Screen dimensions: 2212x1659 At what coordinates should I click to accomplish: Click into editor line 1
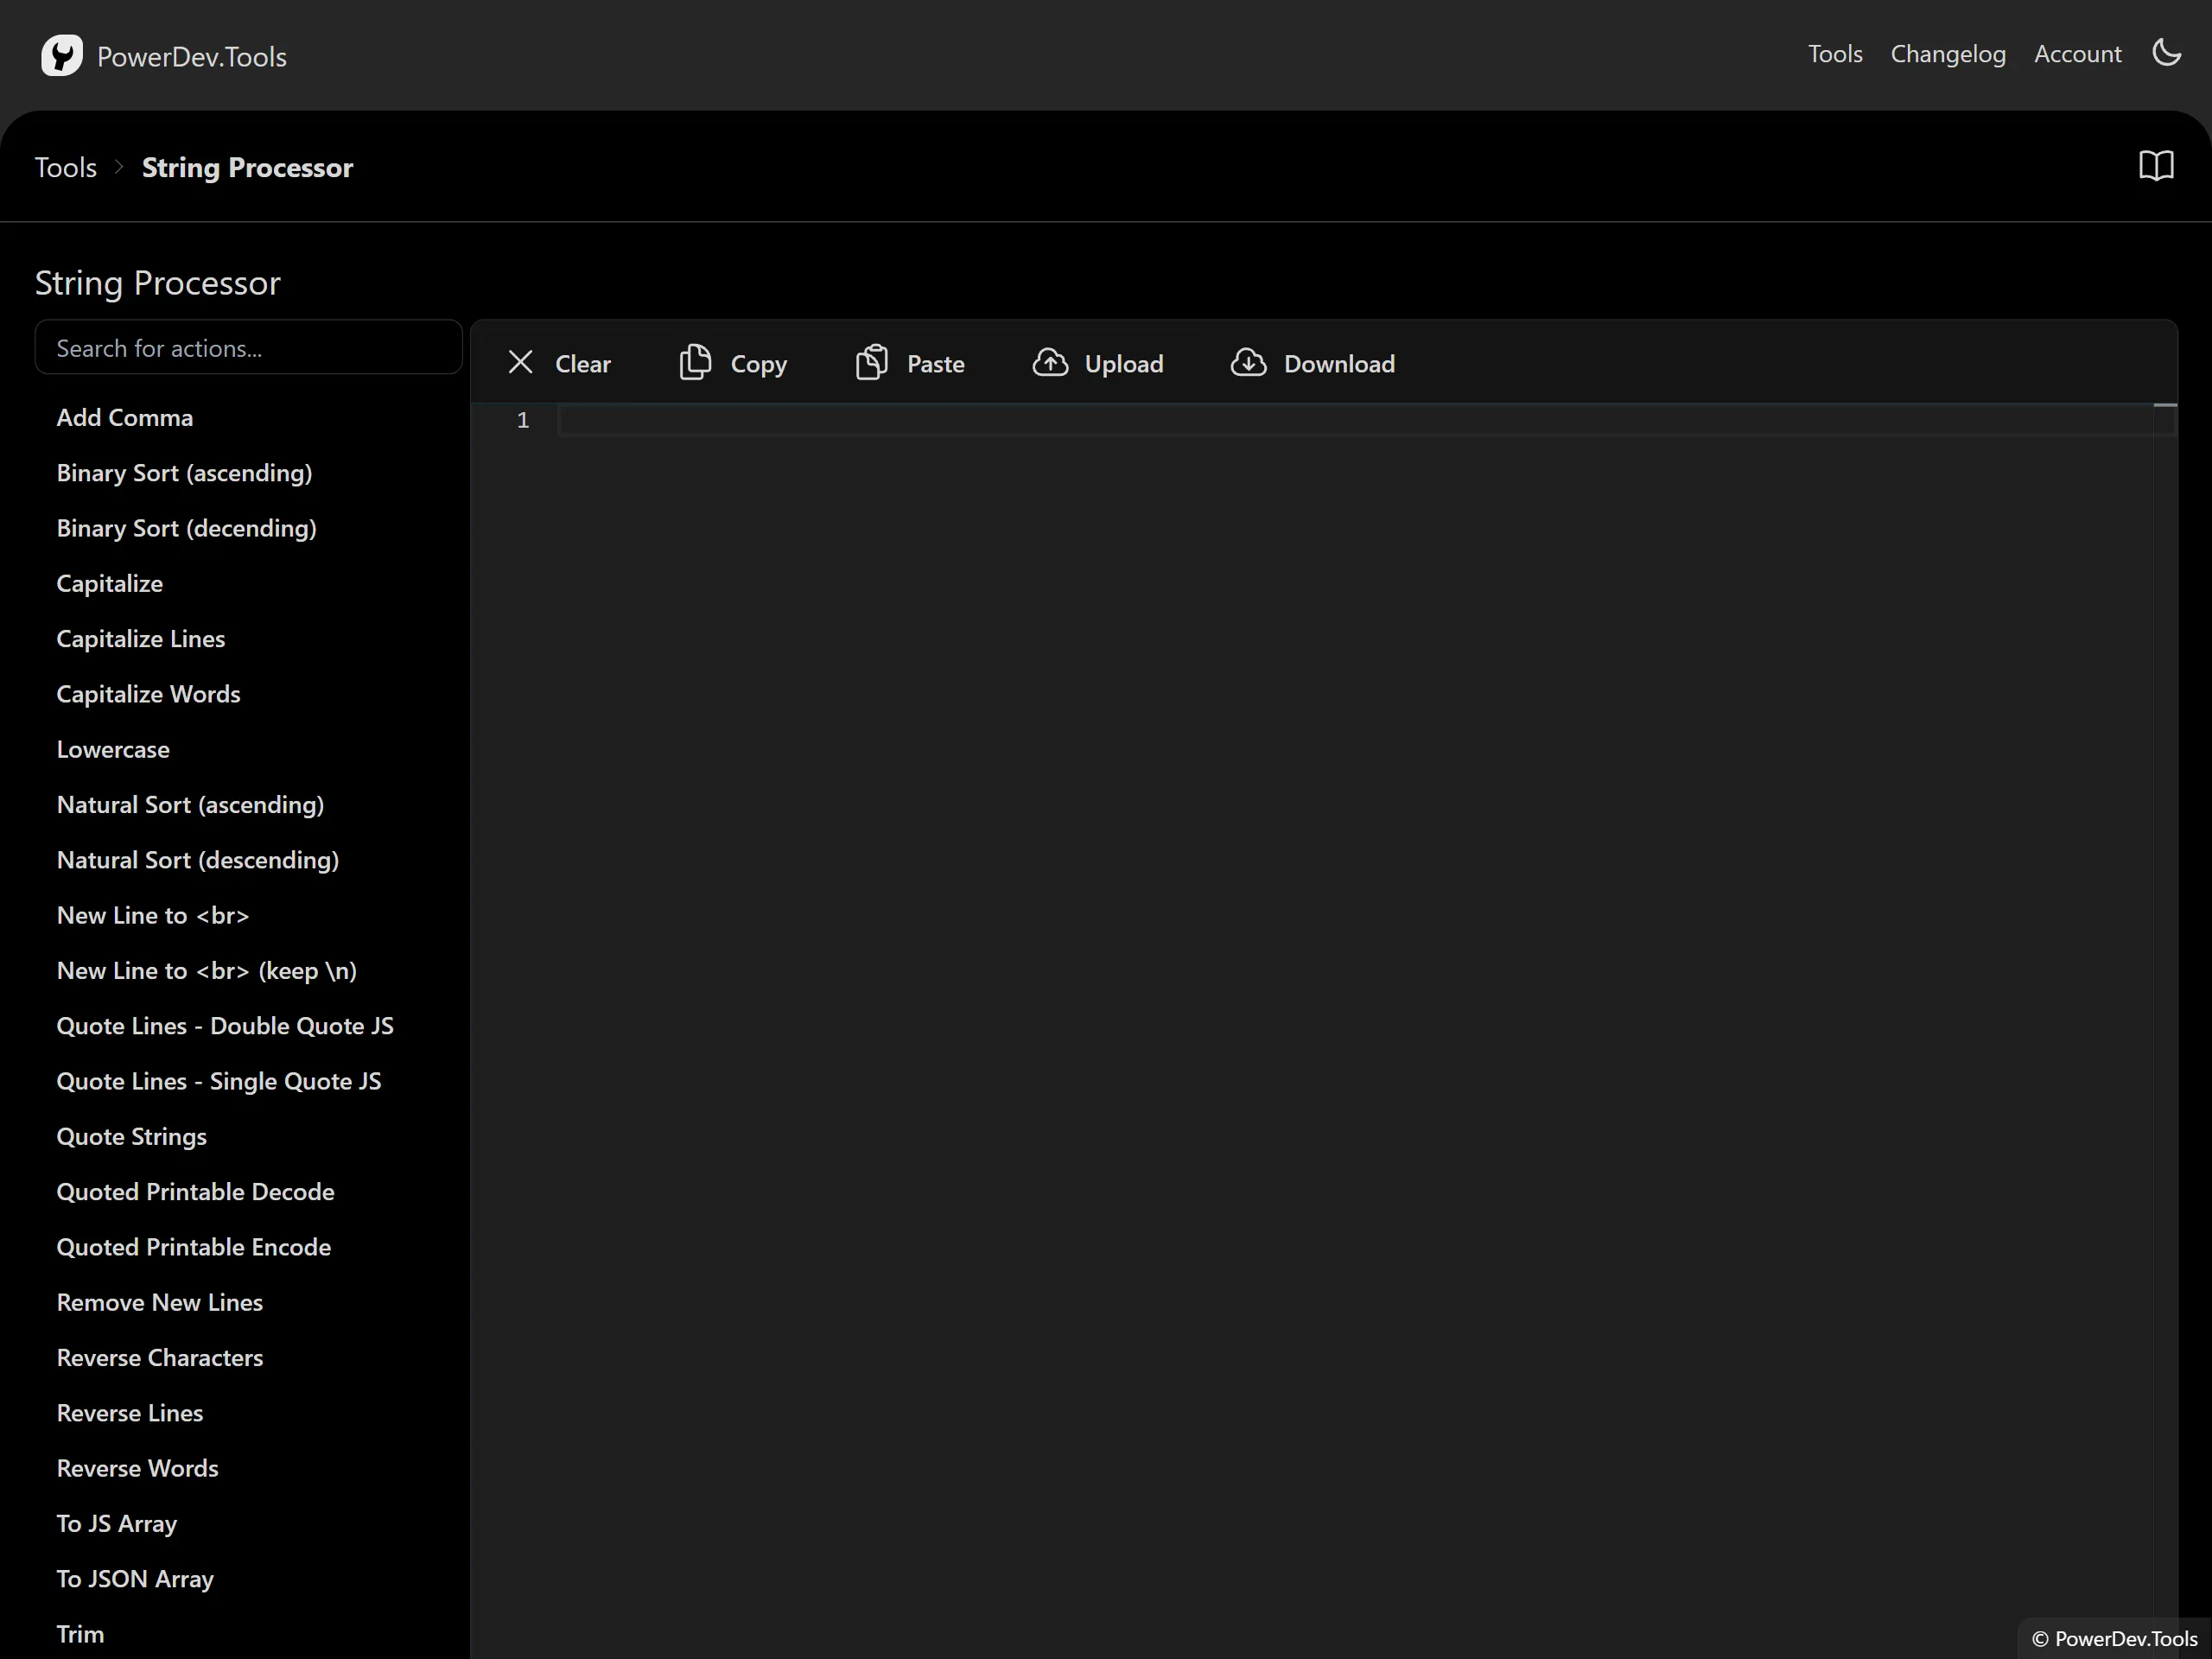coord(1300,420)
